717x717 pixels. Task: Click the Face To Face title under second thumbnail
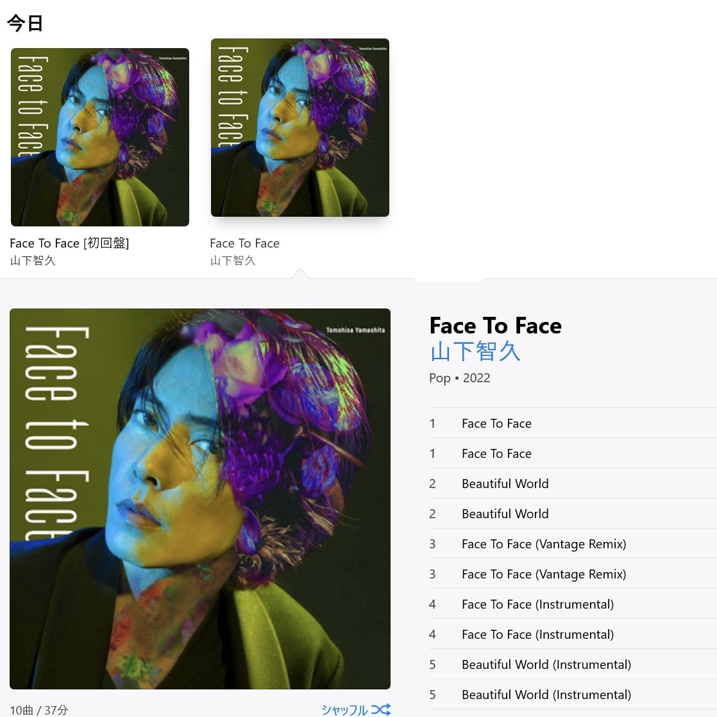coord(244,243)
